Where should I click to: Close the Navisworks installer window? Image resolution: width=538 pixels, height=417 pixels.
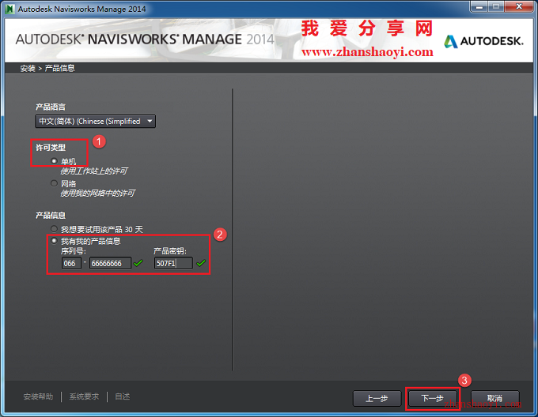[519, 6]
